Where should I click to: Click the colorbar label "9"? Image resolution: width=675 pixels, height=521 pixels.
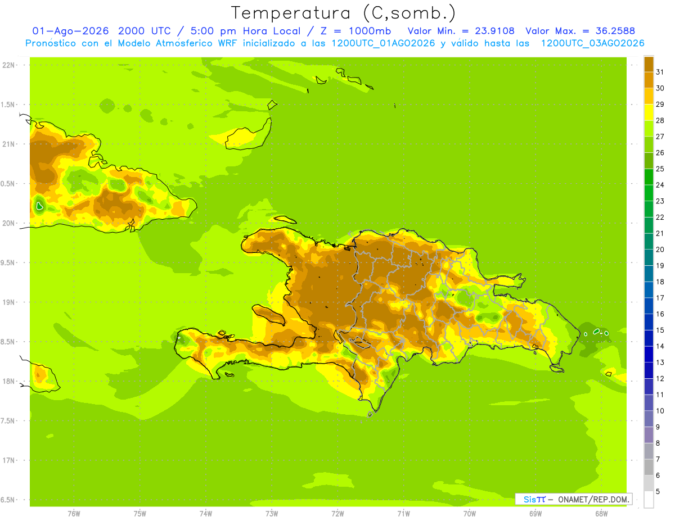coord(658,427)
